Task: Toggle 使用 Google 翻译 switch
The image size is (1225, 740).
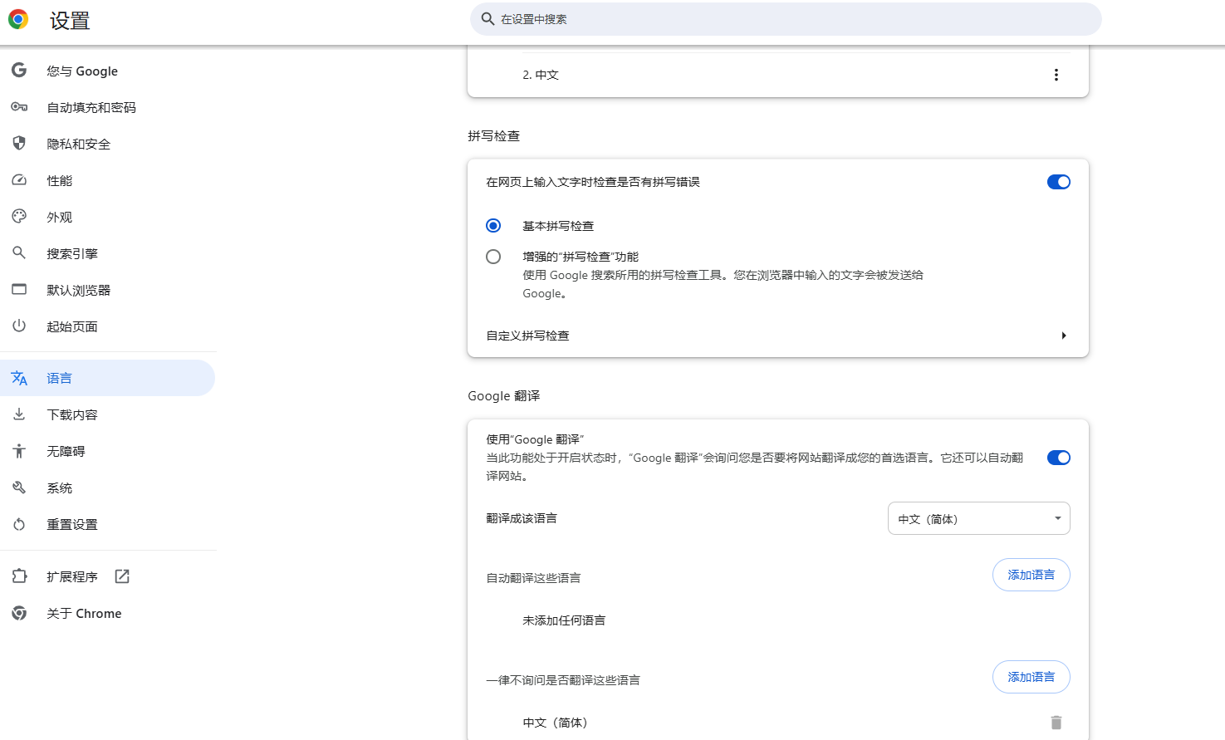Action: coord(1059,458)
